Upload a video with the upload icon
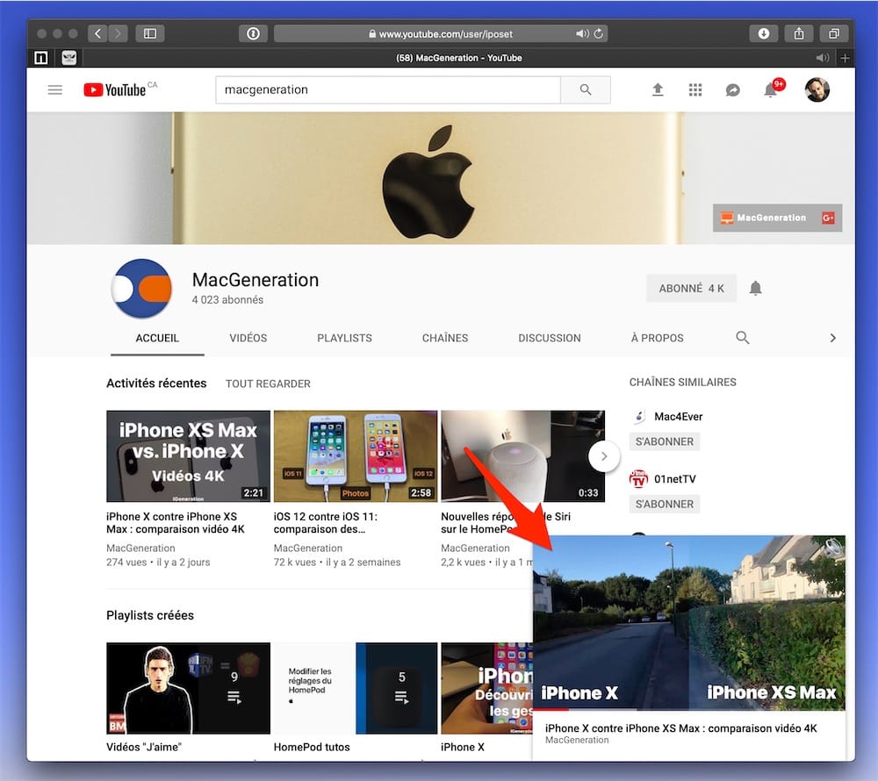The image size is (878, 781). pos(658,90)
